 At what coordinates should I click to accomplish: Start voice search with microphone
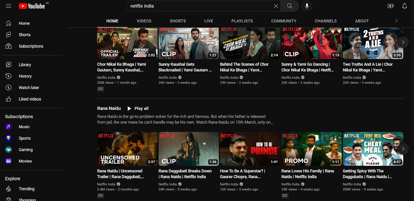pos(307,6)
